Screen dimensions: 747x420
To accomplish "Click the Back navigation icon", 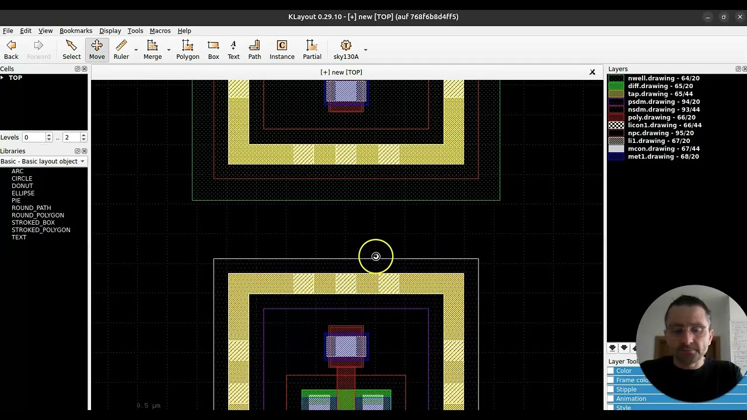I will coord(11,50).
